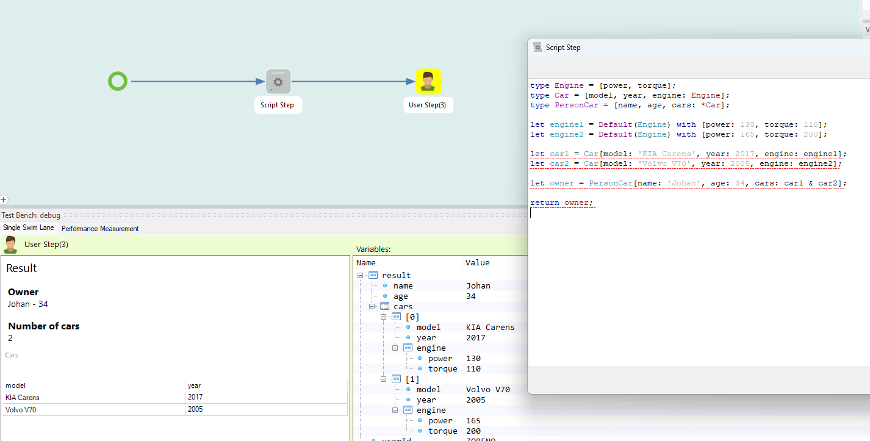Select the yellow User Step(3) node
The image size is (870, 441).
pyautogui.click(x=428, y=82)
